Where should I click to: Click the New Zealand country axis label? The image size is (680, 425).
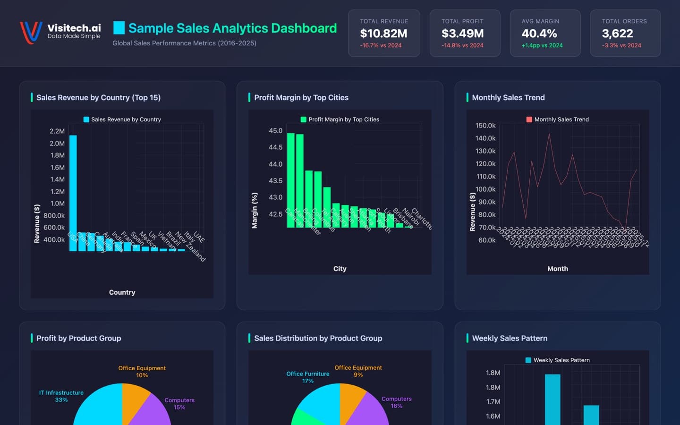coord(190,246)
